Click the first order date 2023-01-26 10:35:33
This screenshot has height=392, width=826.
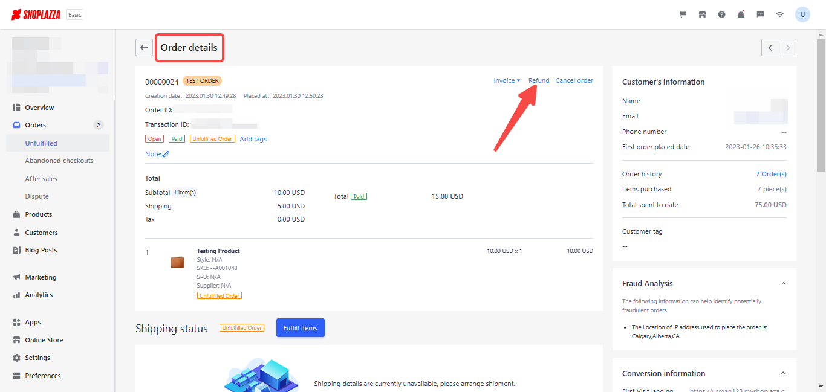click(x=756, y=147)
